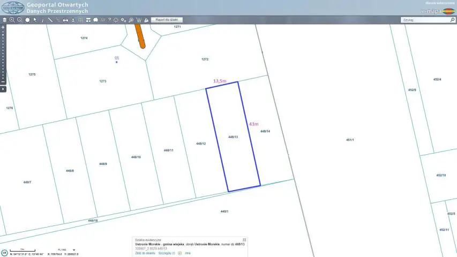Open the map layers panel icon
This screenshot has height=257, width=457.
click(x=4, y=20)
